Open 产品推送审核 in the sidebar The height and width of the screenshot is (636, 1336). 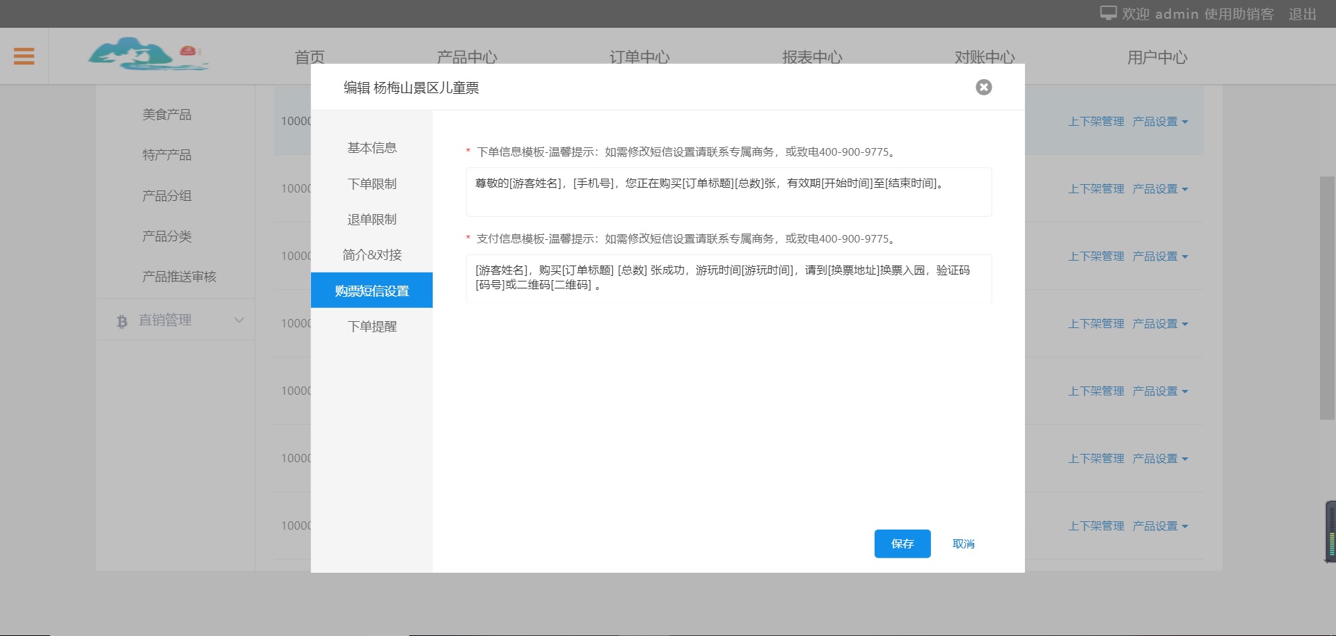[x=179, y=277]
